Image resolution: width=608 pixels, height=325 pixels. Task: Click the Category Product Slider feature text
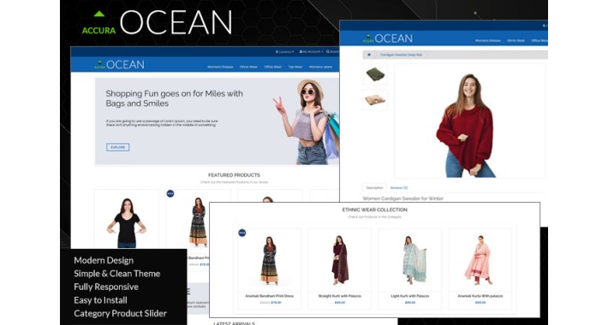point(120,313)
